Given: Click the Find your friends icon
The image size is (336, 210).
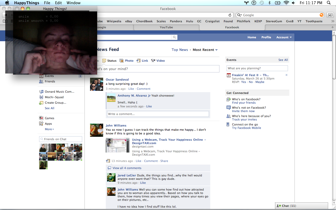Looking at the screenshot, I should 228,99.
